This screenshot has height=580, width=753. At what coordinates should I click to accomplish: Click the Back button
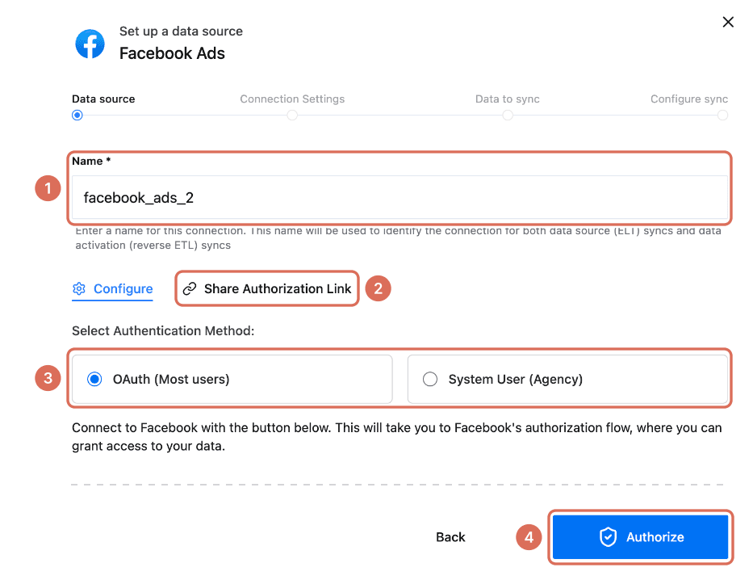pyautogui.click(x=450, y=536)
